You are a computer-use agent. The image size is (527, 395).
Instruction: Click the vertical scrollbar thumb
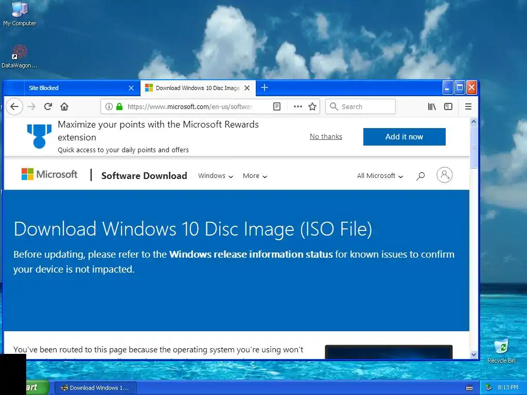(x=473, y=148)
